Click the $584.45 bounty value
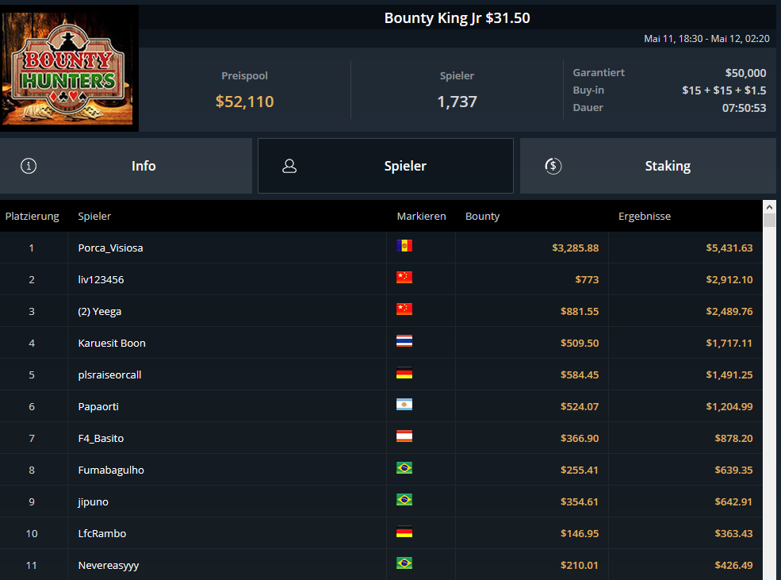The image size is (781, 580). (580, 375)
